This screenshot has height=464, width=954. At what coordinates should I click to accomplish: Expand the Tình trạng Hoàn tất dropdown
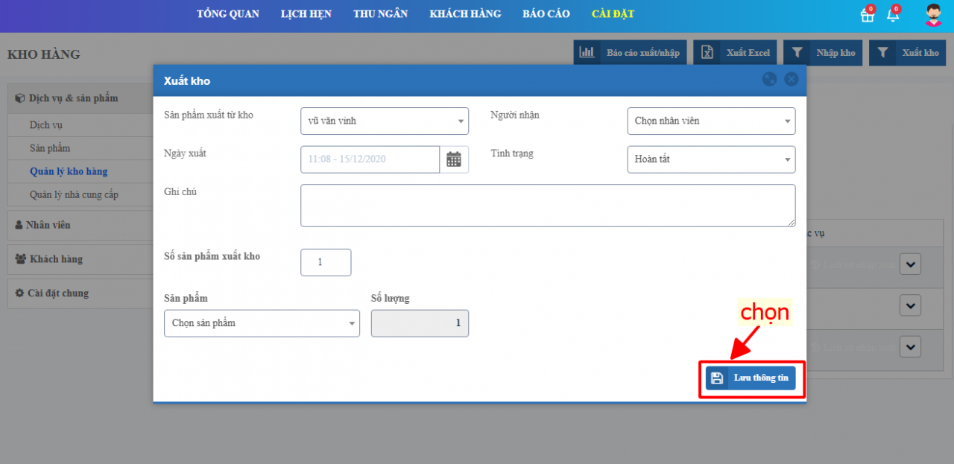pos(711,159)
